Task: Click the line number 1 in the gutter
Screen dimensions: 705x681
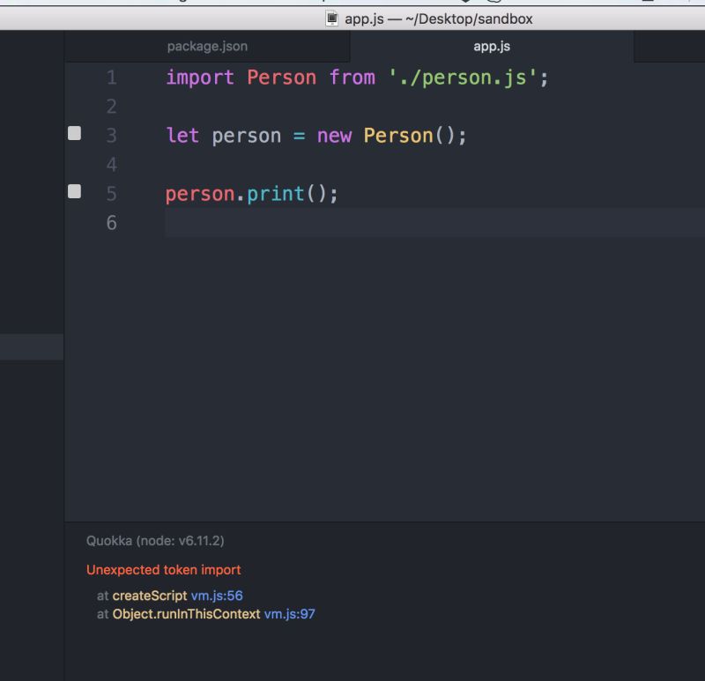Action: coord(111,78)
